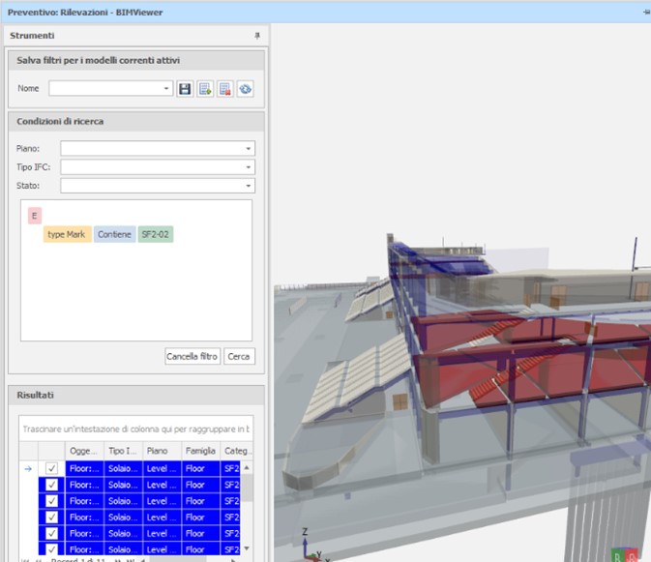The width and height of the screenshot is (651, 562).
Task: Uncheck the first result row checkbox
Action: coord(52,468)
